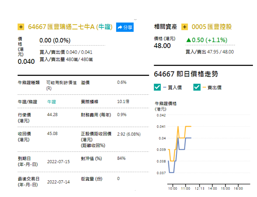
Task: Select the 相關資產 heading
Action: click(x=165, y=27)
